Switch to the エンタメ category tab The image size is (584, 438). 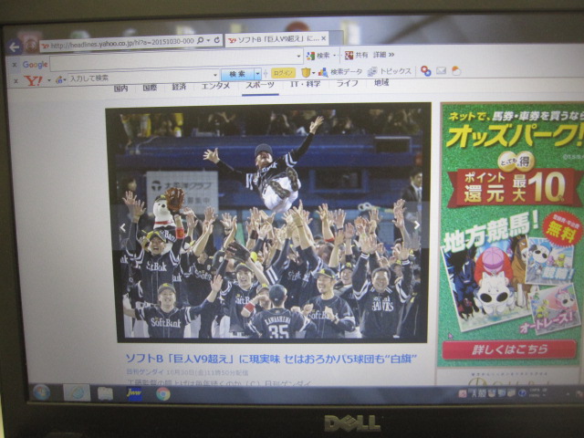216,86
